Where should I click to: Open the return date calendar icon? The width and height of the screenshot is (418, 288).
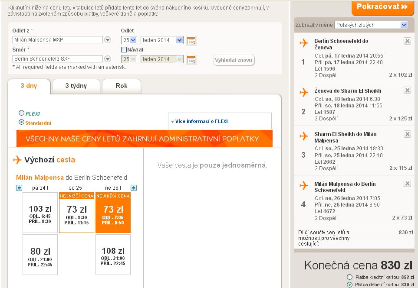coord(191,60)
